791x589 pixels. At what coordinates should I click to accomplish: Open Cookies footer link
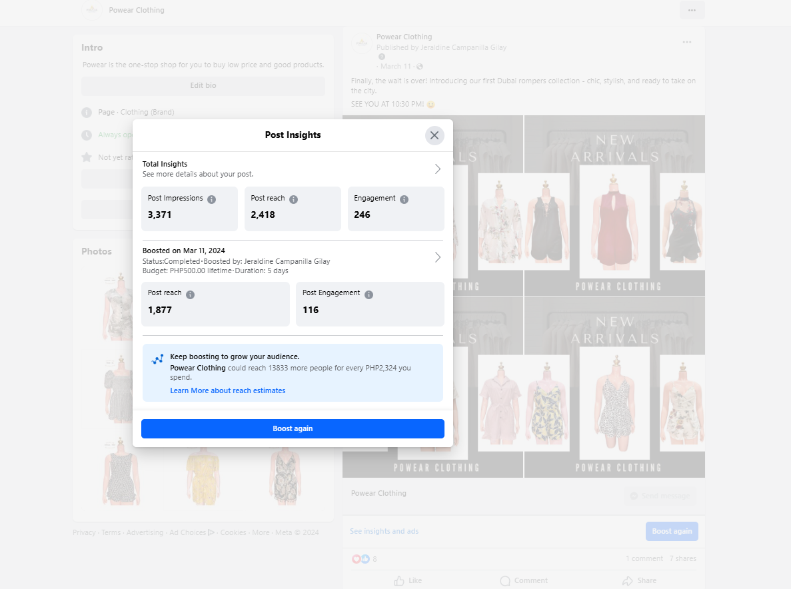coord(233,532)
